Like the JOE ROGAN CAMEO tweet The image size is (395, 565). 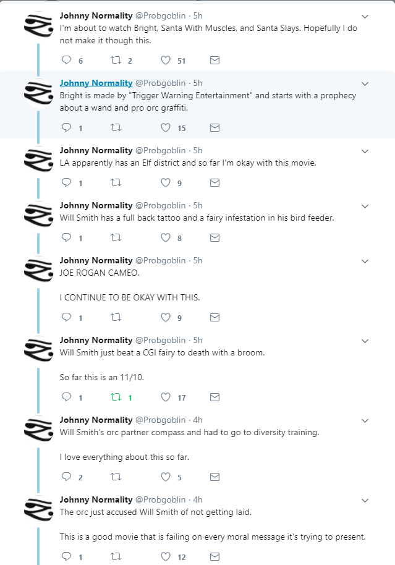(x=165, y=318)
